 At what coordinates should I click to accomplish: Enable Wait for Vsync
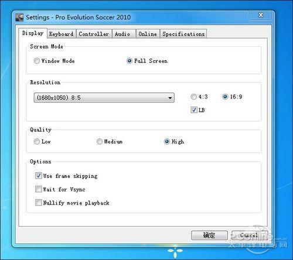(38, 189)
